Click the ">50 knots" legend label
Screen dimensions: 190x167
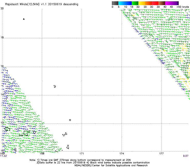183,7
